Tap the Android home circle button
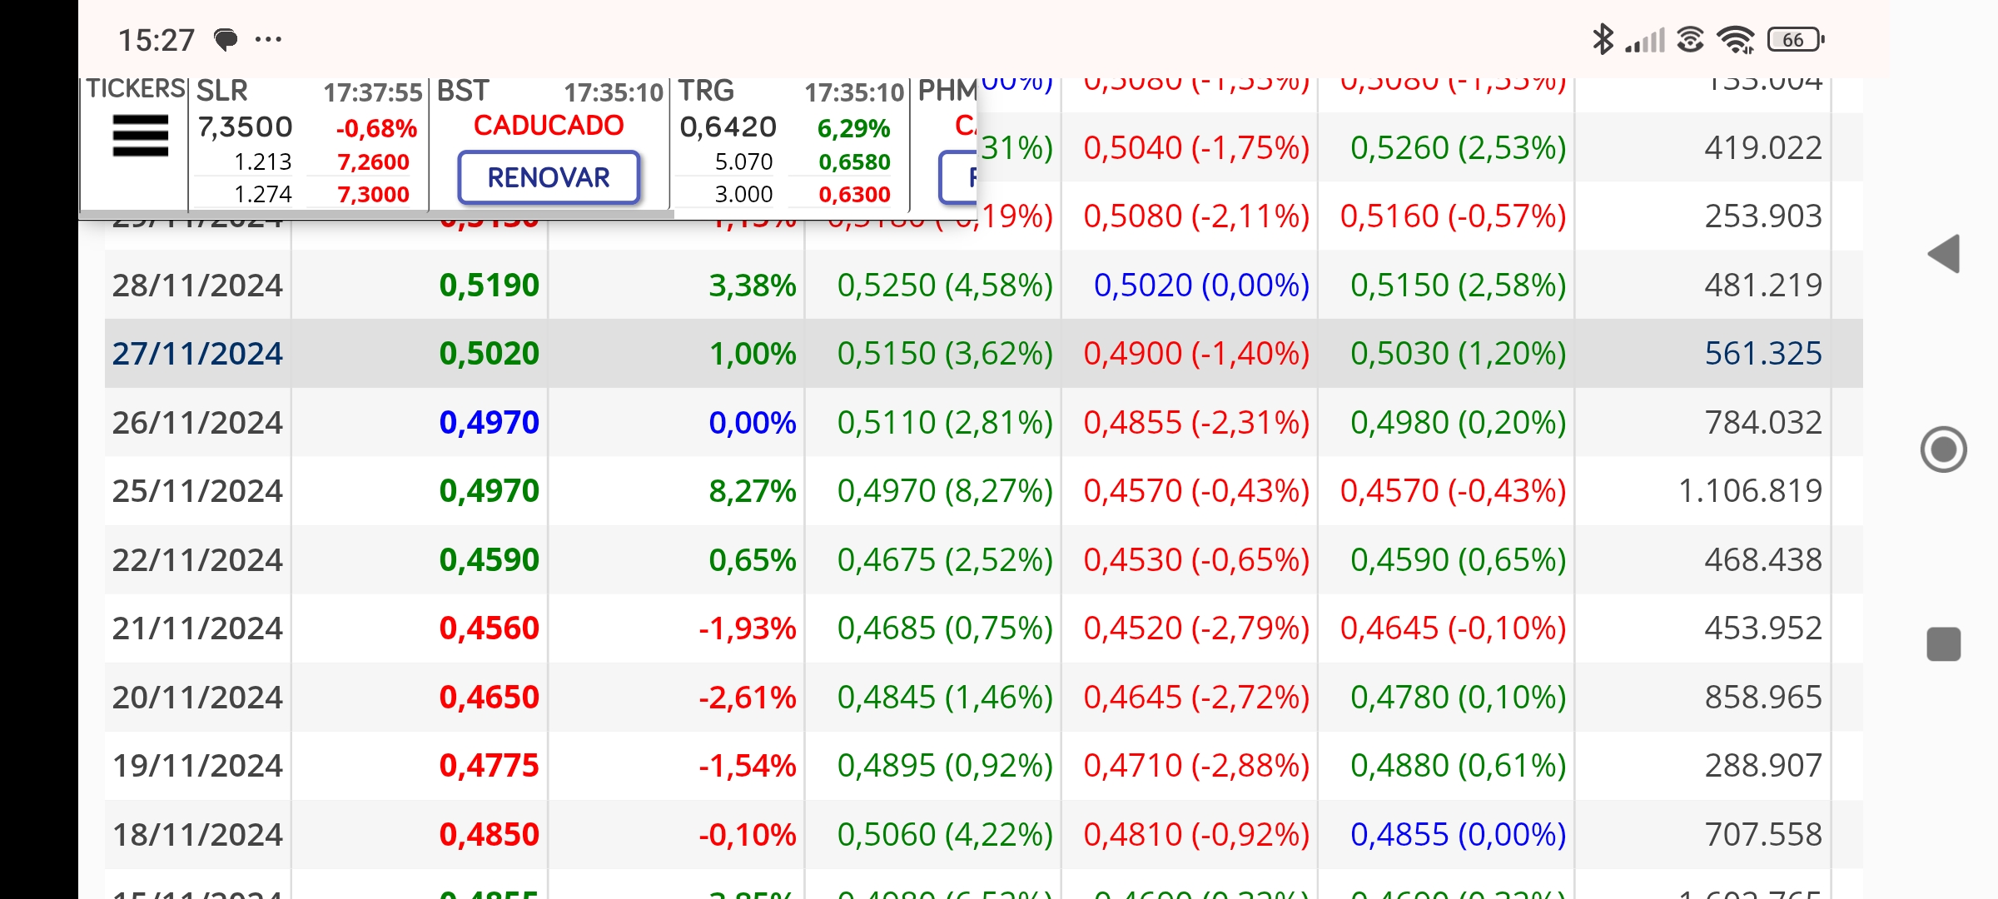This screenshot has height=899, width=1998. [1944, 449]
